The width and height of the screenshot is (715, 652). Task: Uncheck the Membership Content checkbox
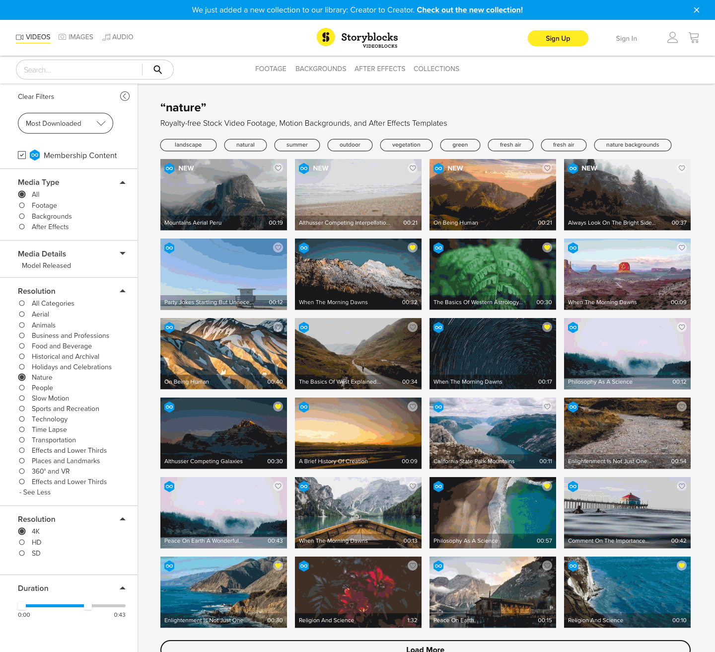pos(22,155)
